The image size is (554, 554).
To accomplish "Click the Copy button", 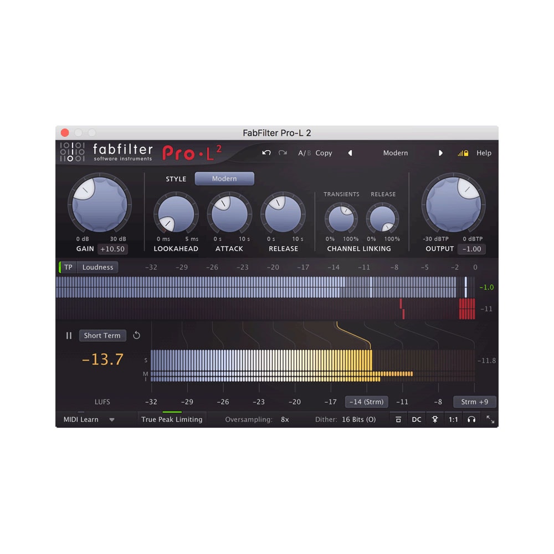I will [324, 153].
